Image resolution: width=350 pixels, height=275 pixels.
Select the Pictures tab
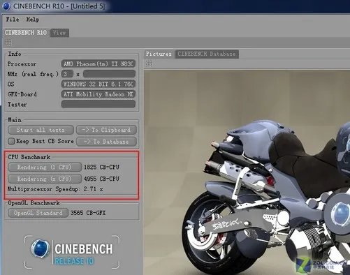click(x=159, y=54)
